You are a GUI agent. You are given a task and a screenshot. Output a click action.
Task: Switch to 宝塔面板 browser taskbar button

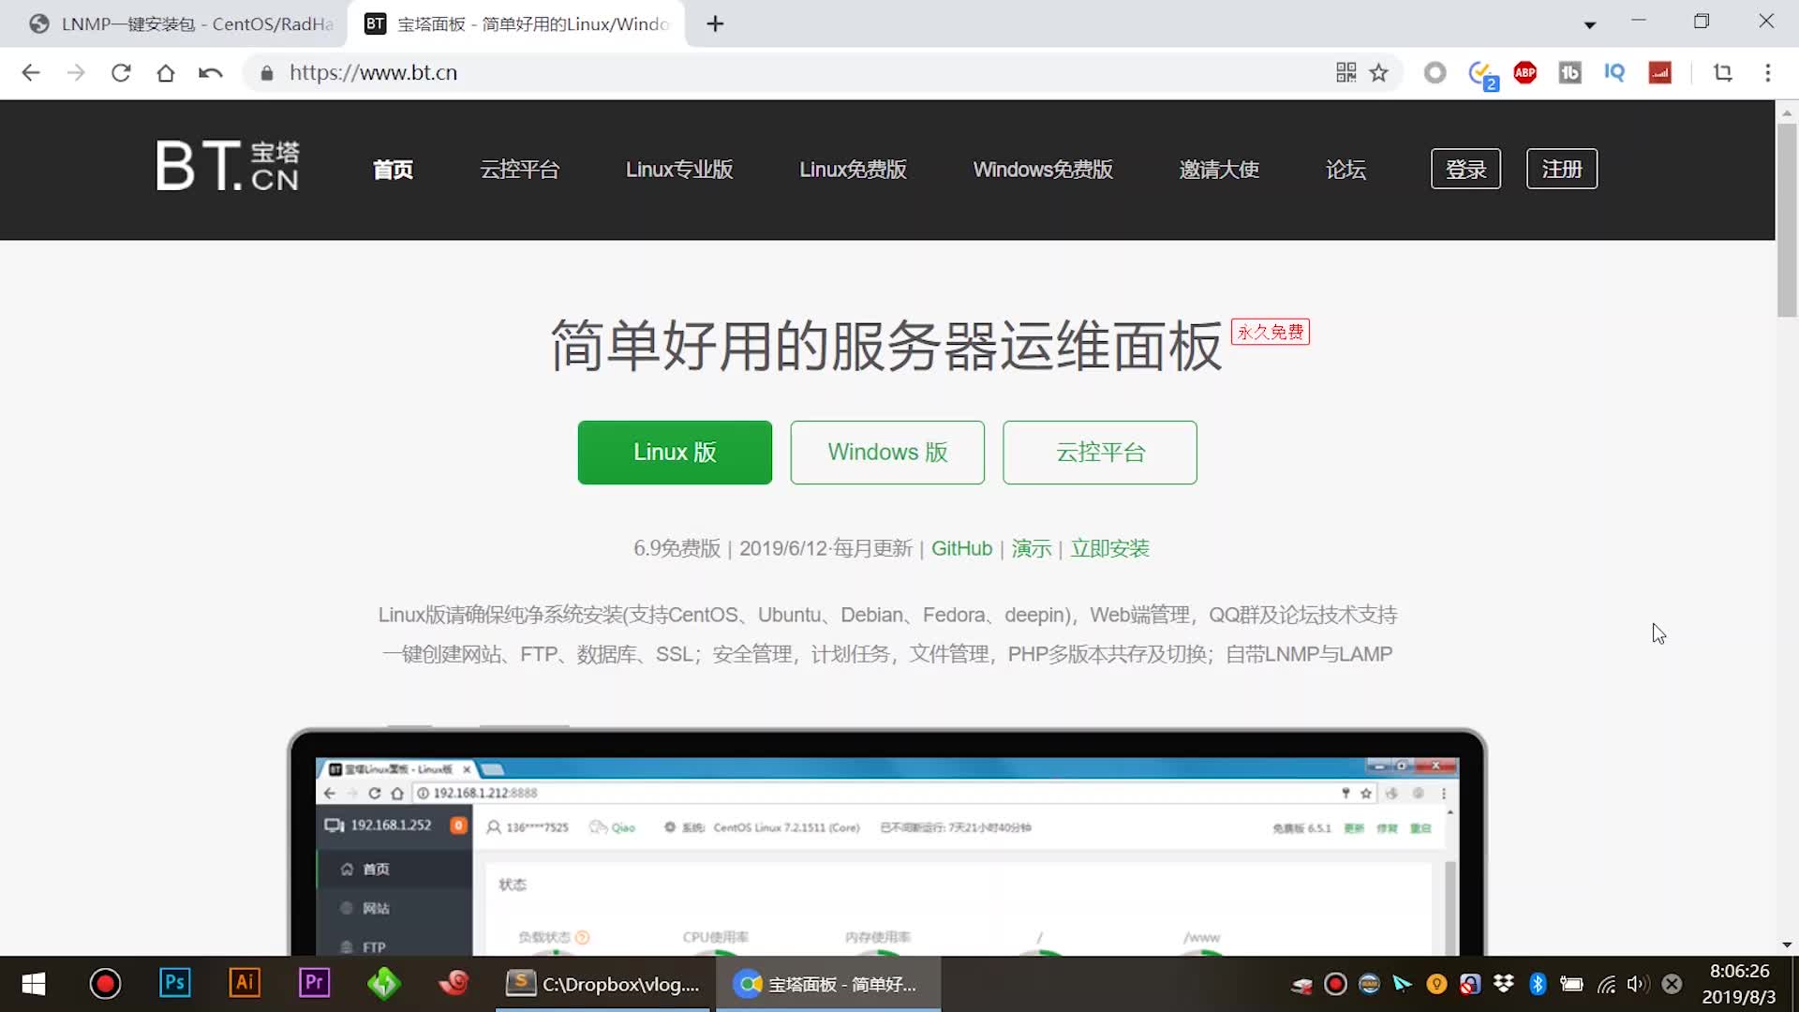(828, 984)
